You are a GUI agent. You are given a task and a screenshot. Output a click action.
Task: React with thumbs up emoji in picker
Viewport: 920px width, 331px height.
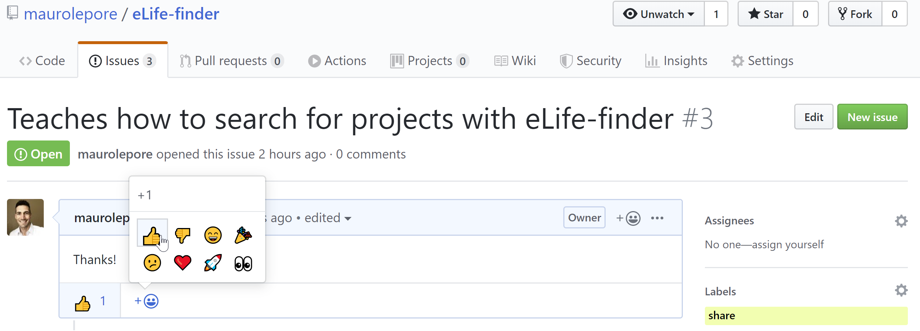point(152,233)
